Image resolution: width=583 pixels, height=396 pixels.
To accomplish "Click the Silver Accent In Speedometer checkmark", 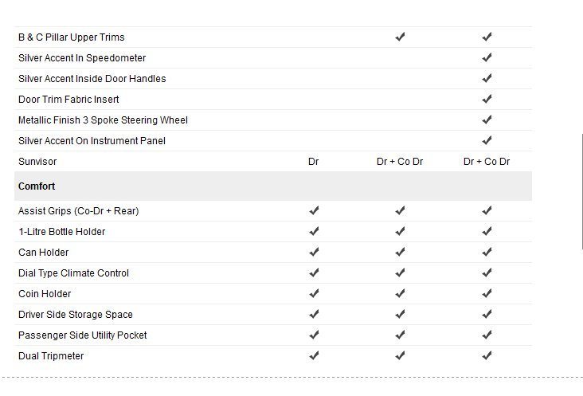I will point(487,57).
